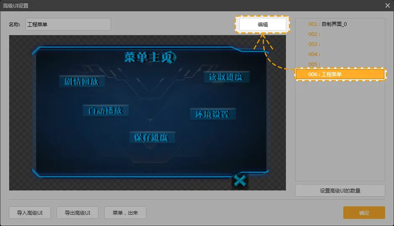
Task: Close the 高级UI设置 dialog window
Action: tap(387, 5)
